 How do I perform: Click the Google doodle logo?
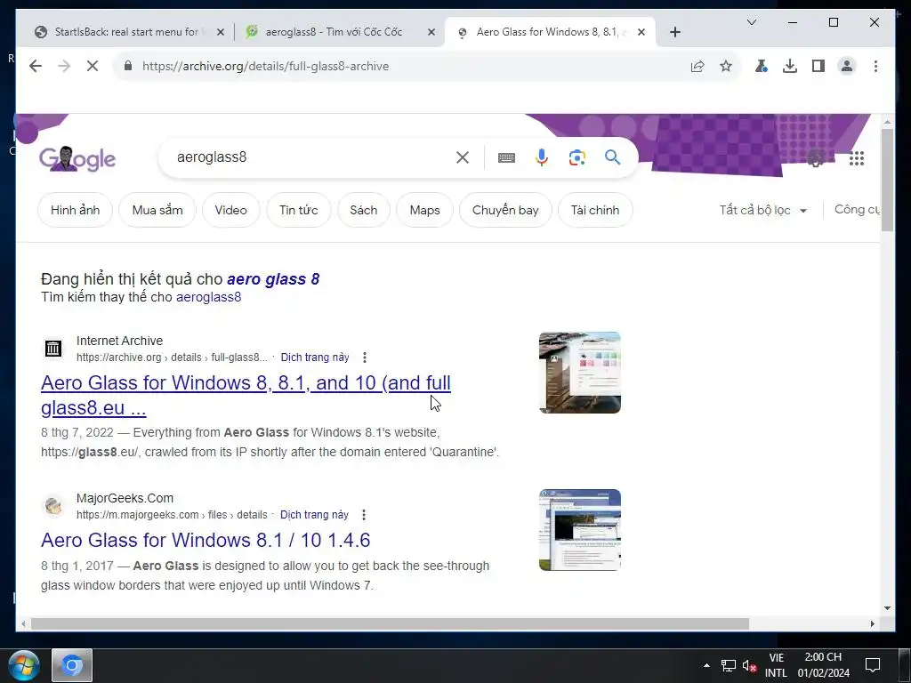77,158
